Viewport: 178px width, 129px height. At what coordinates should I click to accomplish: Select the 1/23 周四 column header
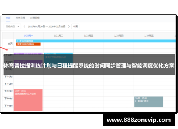tap(119, 36)
